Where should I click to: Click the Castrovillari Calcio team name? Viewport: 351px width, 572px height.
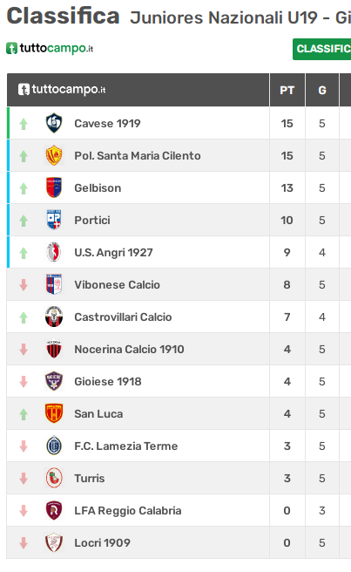(x=123, y=317)
